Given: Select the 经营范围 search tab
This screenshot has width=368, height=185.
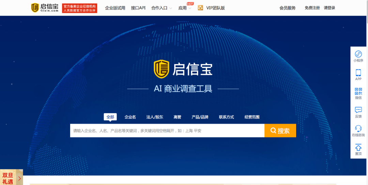Looking at the screenshot, I should click(x=252, y=117).
